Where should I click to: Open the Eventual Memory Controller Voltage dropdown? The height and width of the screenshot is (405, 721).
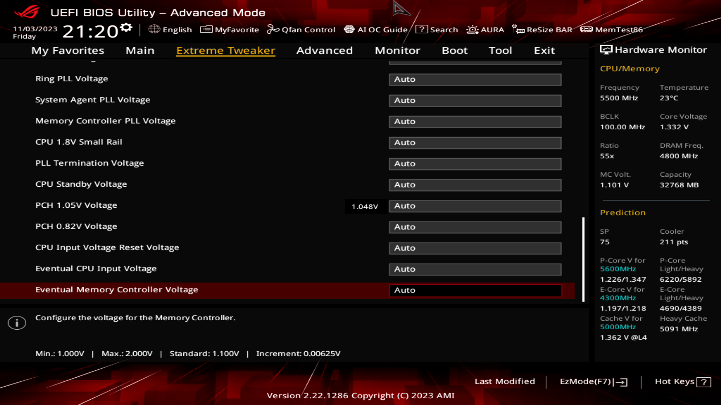pos(475,290)
